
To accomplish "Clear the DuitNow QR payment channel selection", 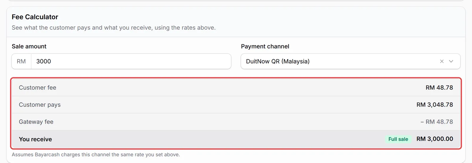I will (442, 61).
